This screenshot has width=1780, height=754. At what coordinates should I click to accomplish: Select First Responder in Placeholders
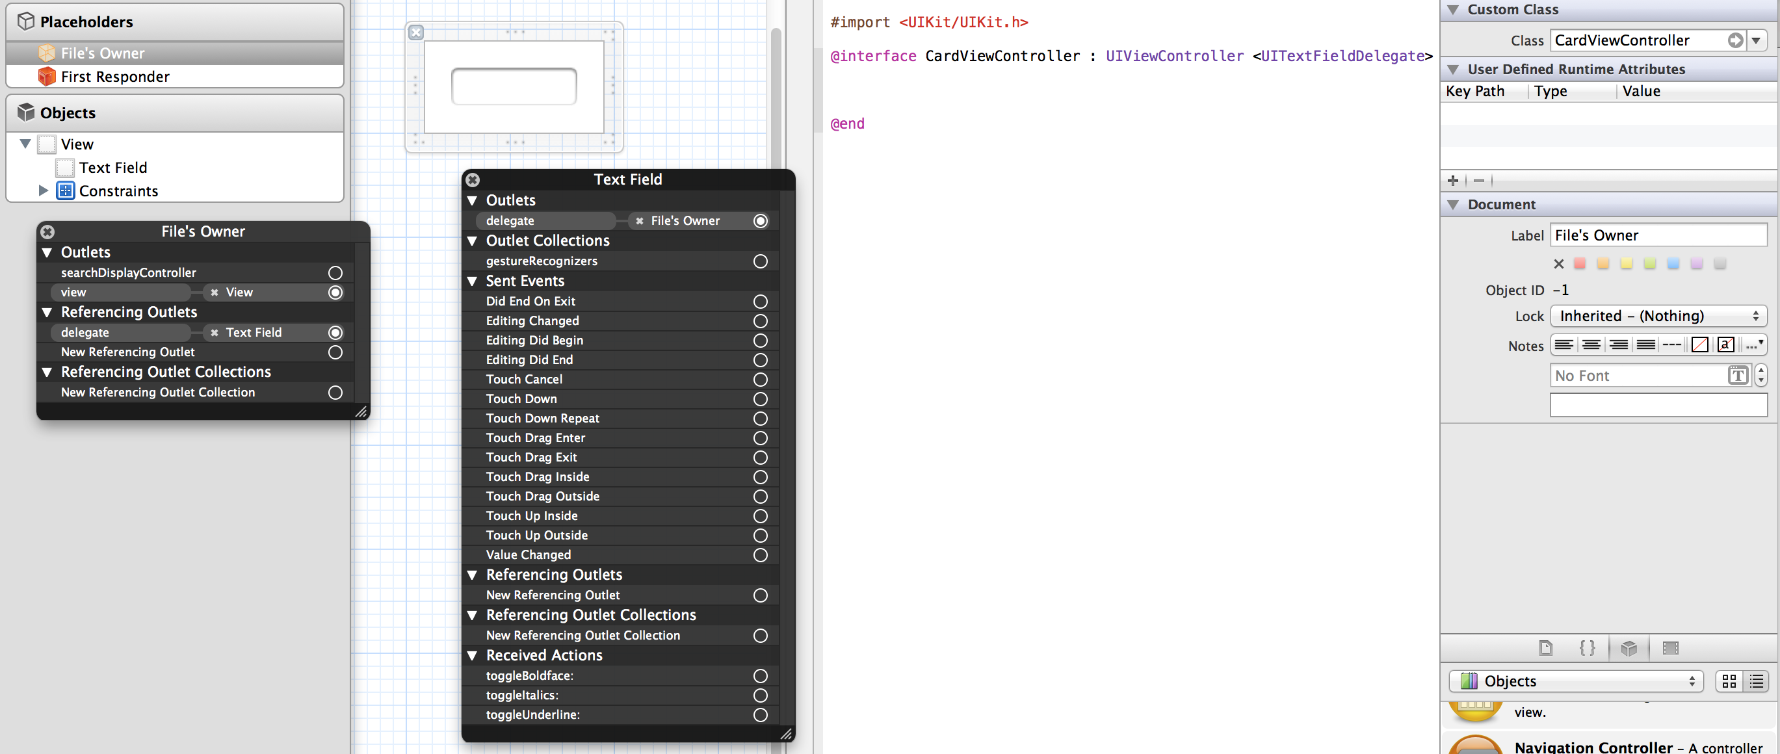click(x=114, y=77)
